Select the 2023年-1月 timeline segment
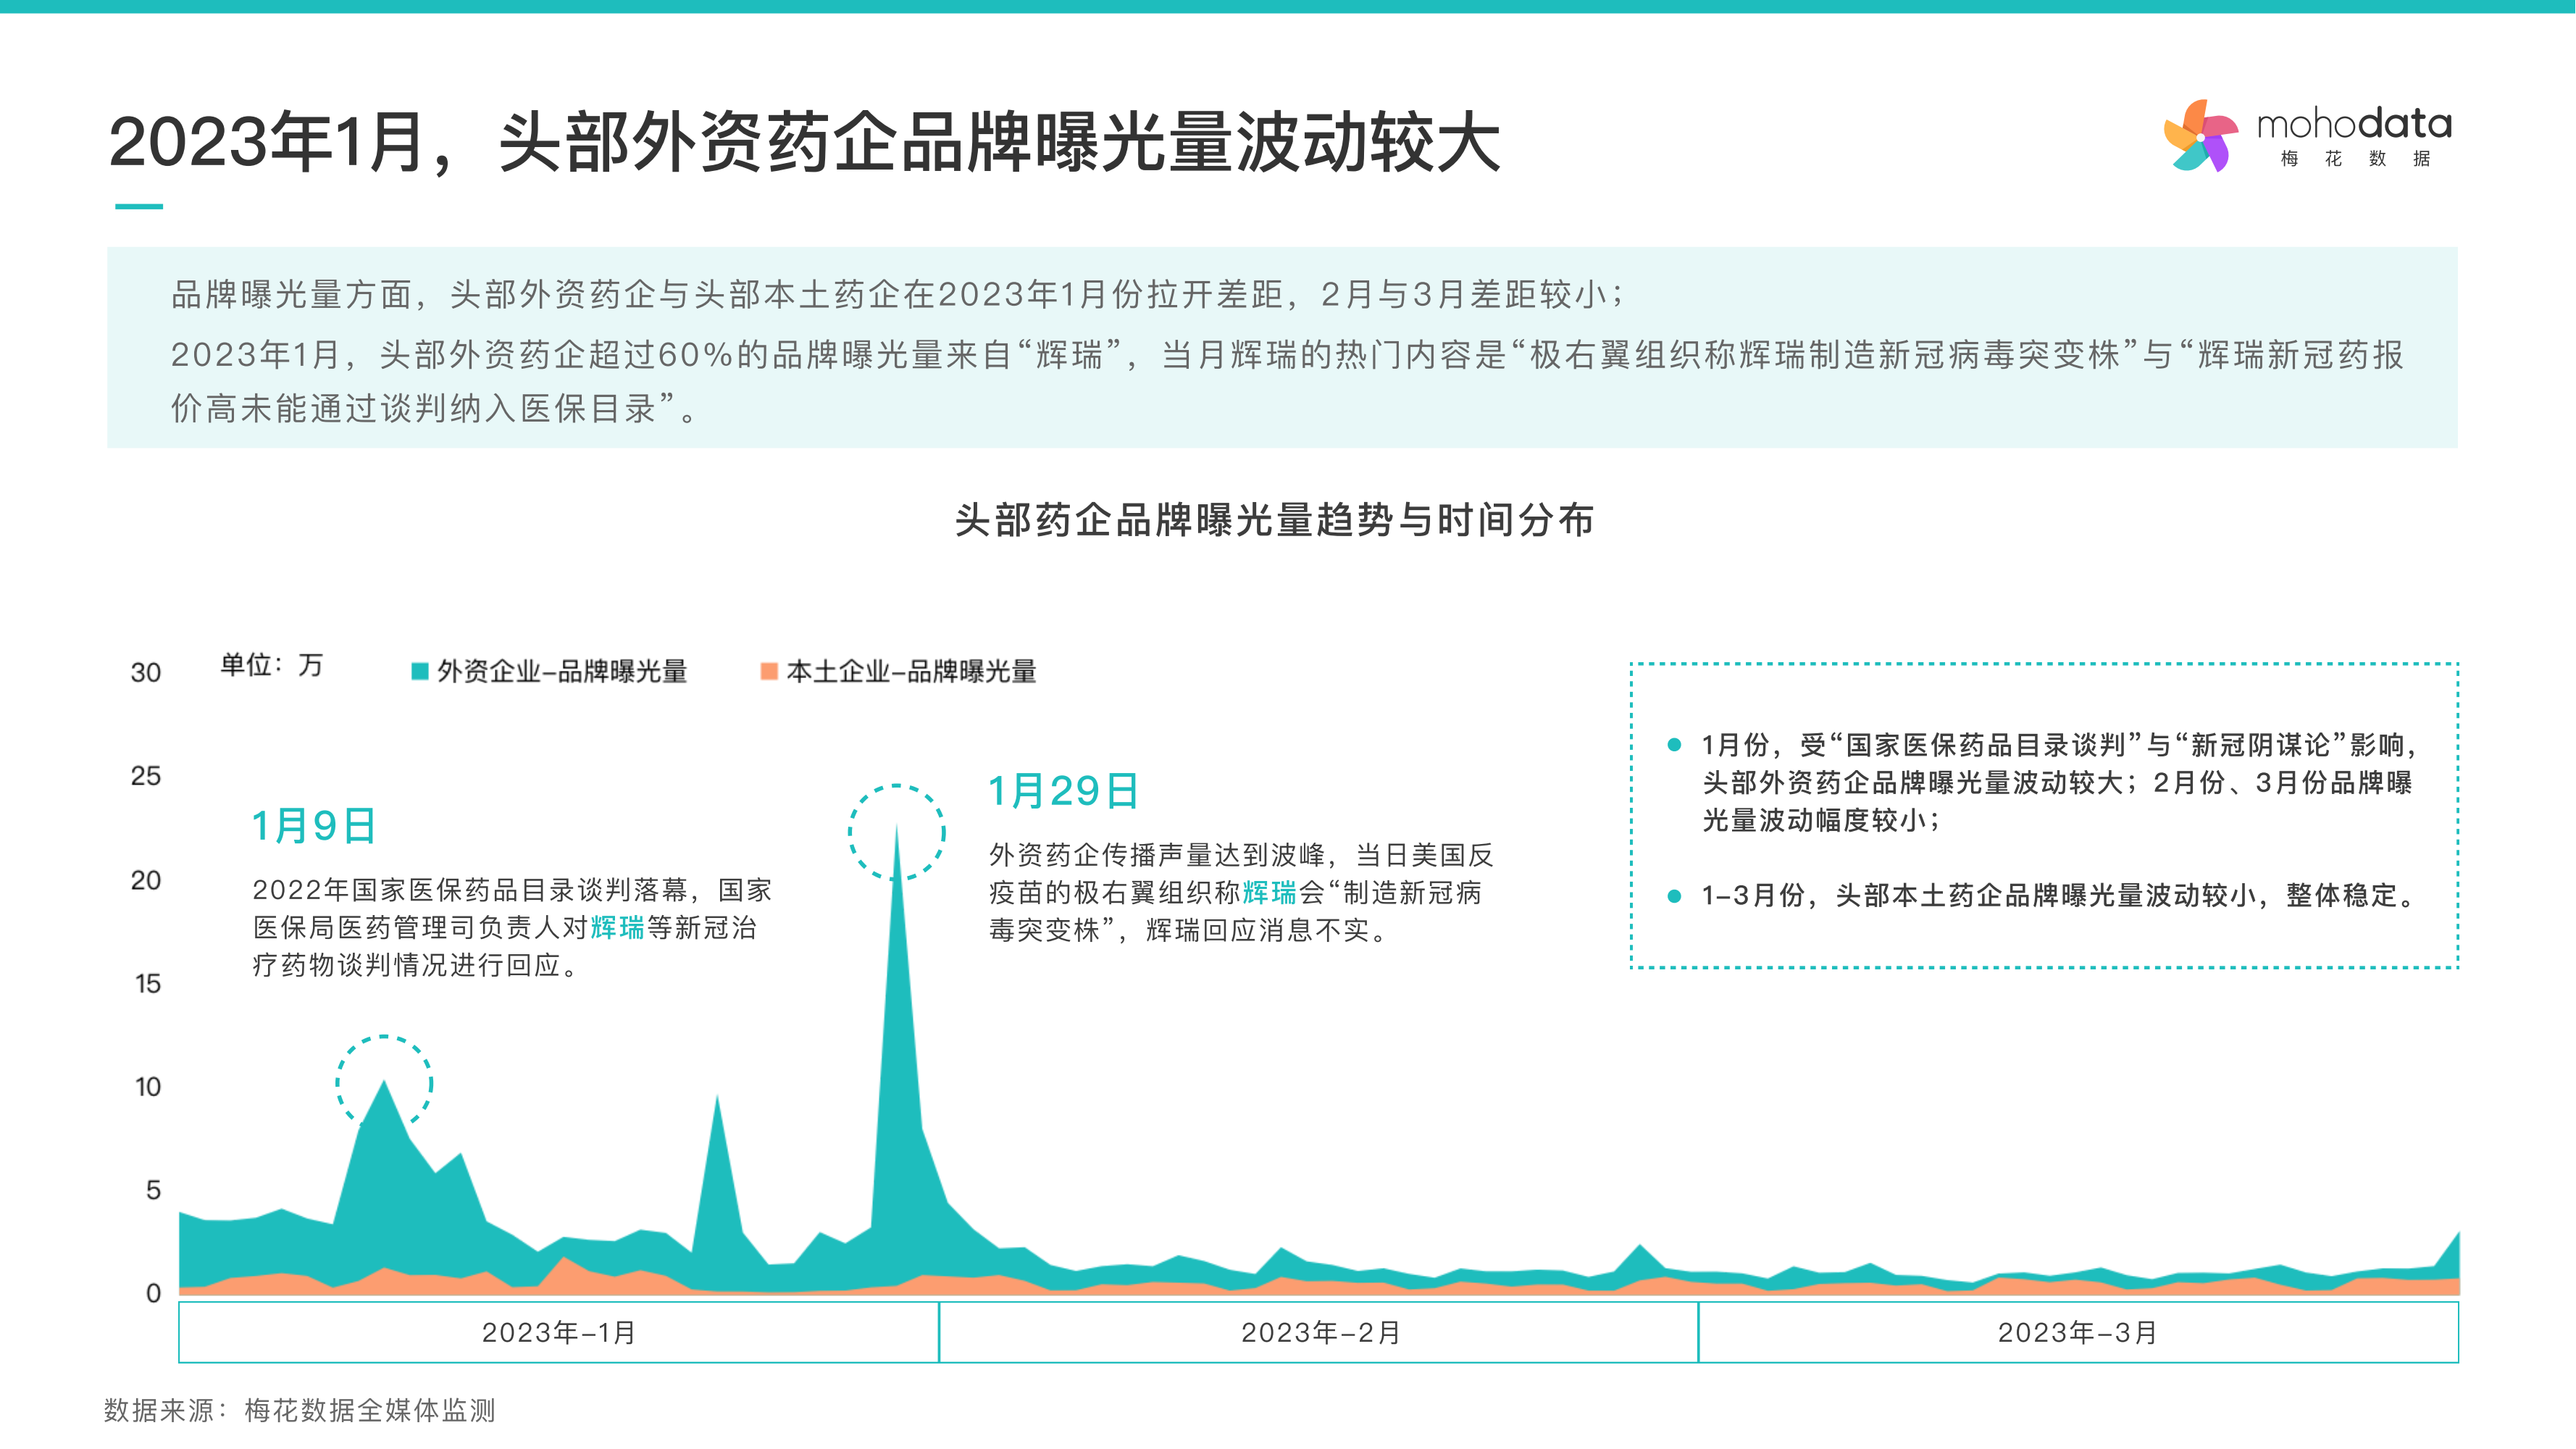The image size is (2576, 1449). pyautogui.click(x=558, y=1332)
